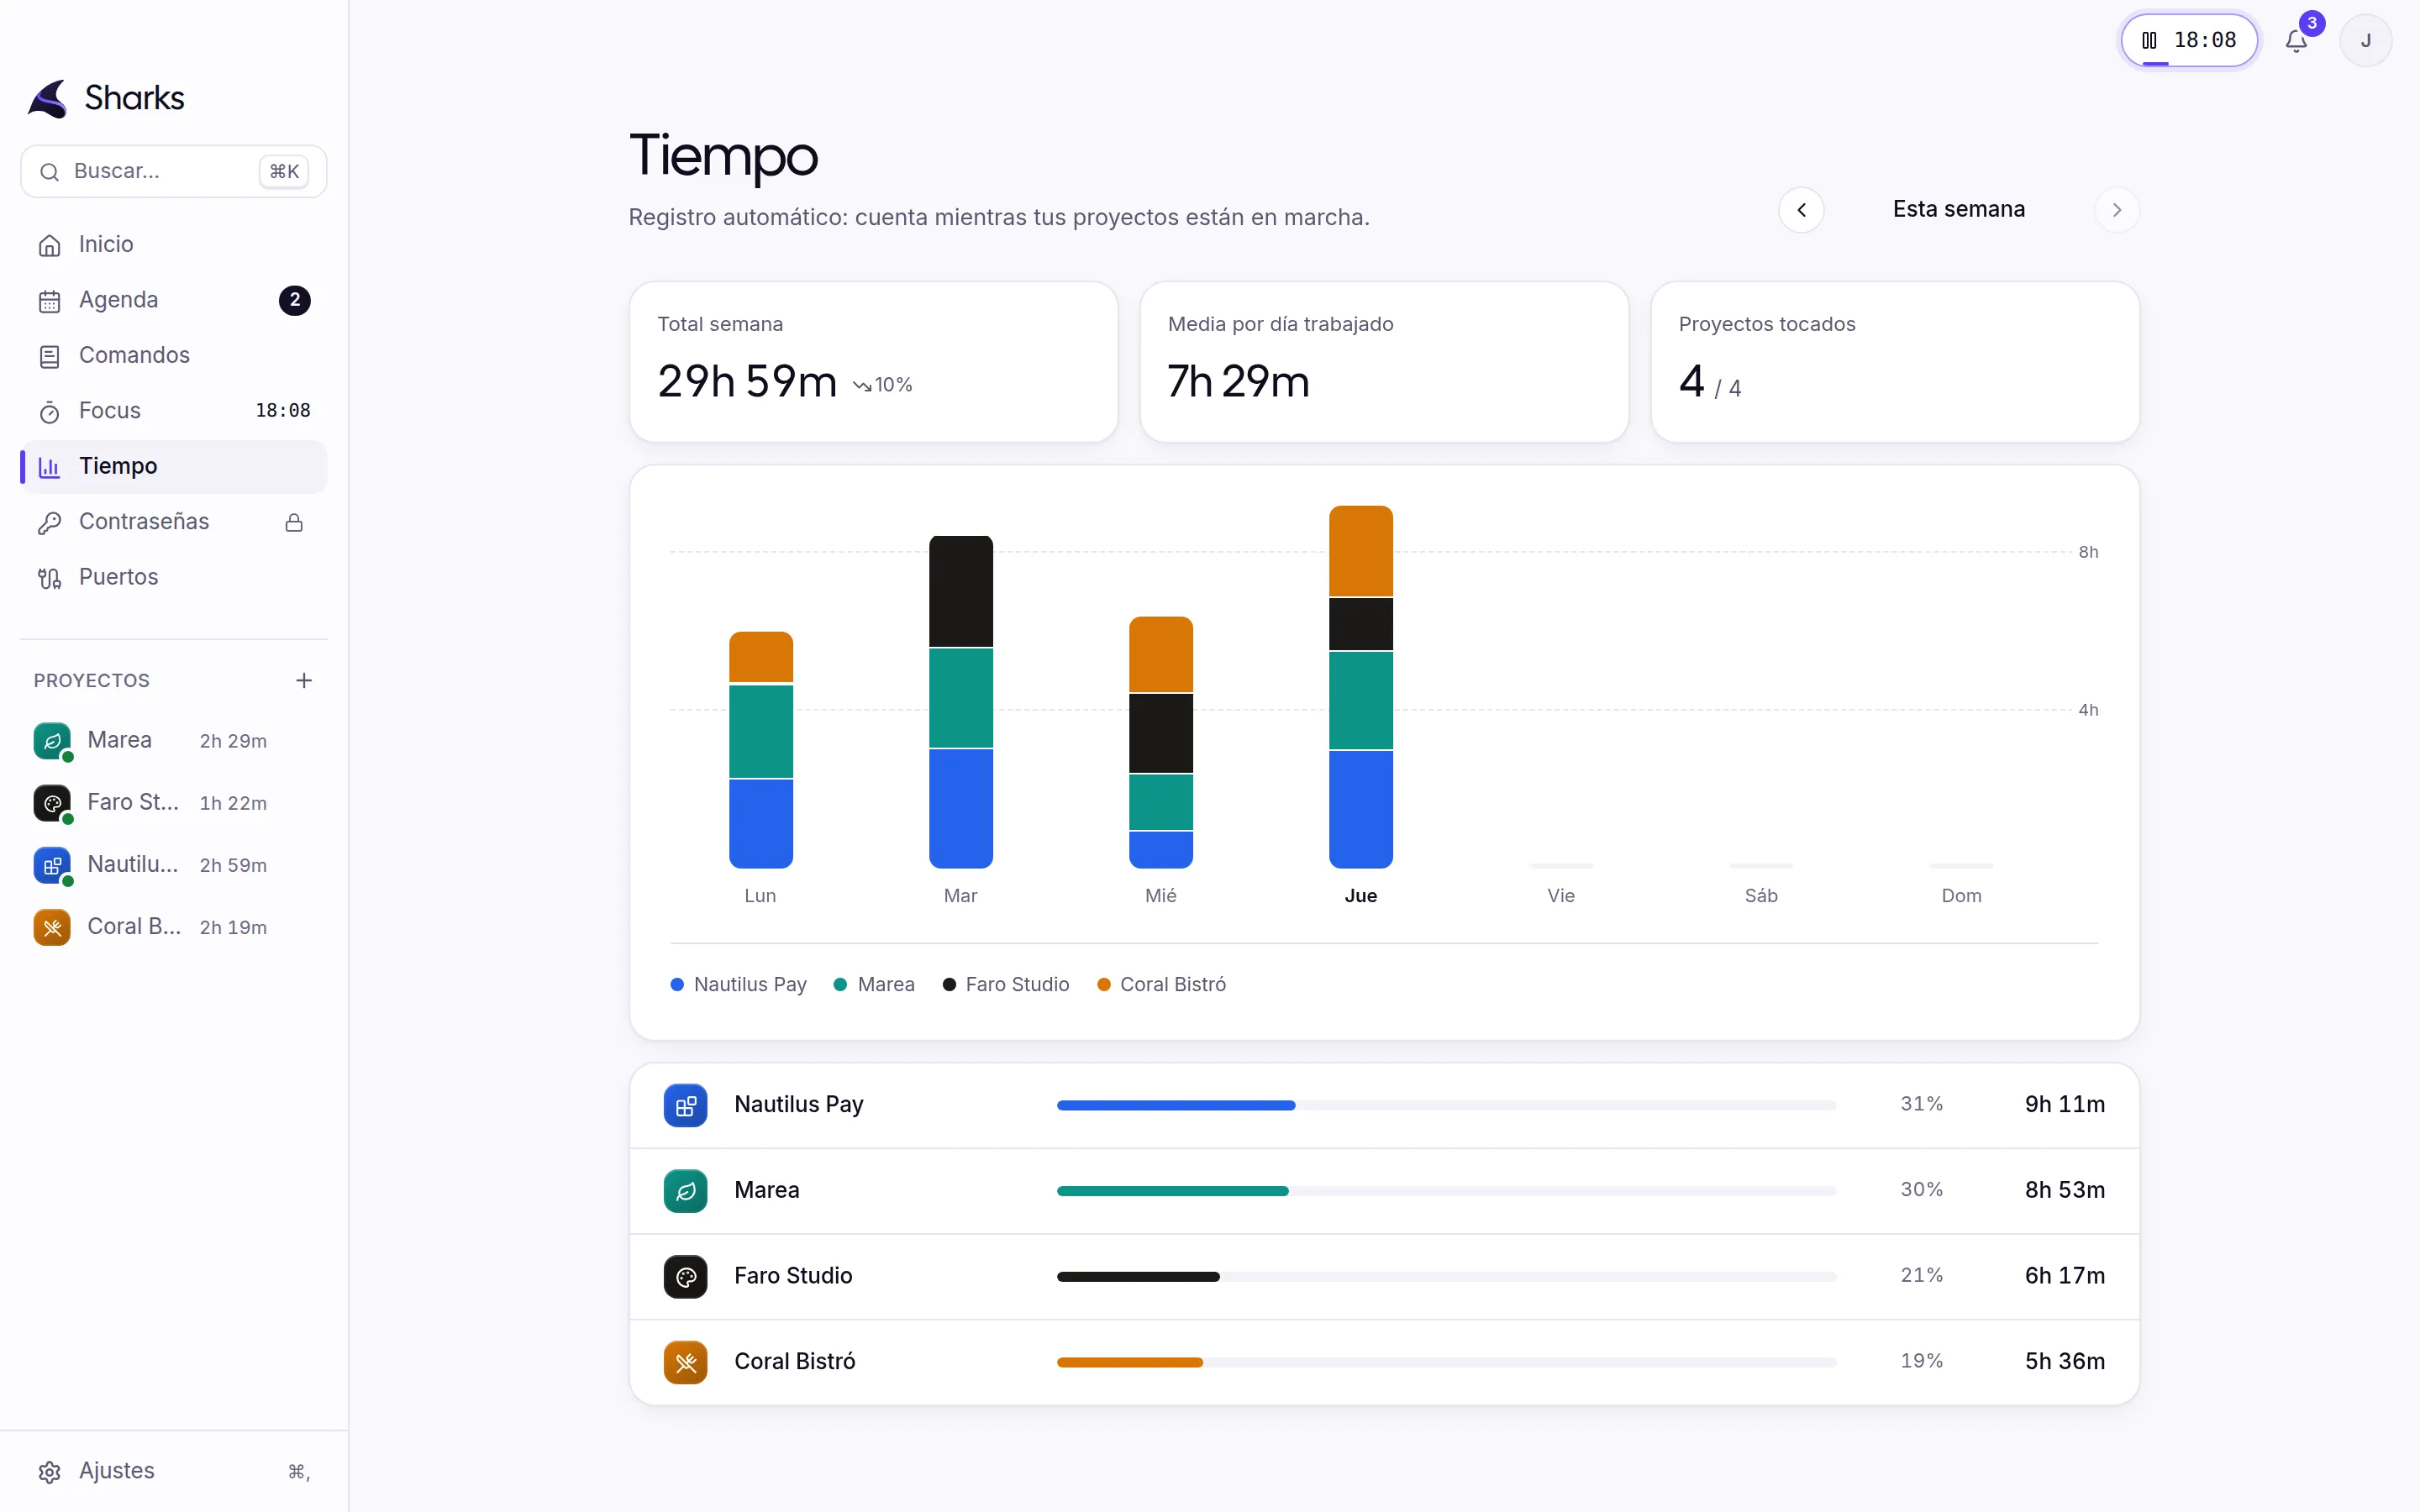Viewport: 2420px width, 1512px height.
Task: Click the Faro Studio icon in the breakdown list
Action: 685,1277
